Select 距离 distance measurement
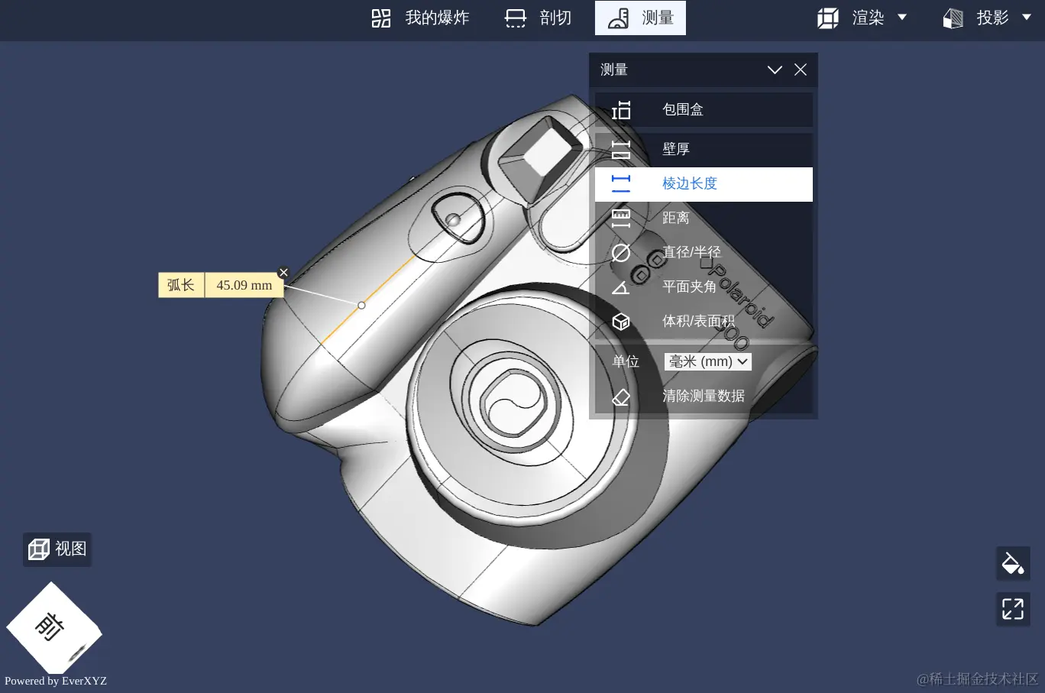Screen dimensions: 1045x693 click(x=704, y=219)
